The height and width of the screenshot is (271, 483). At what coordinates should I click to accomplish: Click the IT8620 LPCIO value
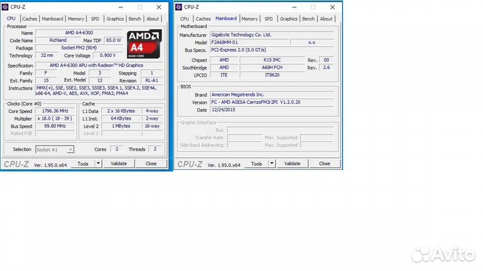tap(272, 75)
